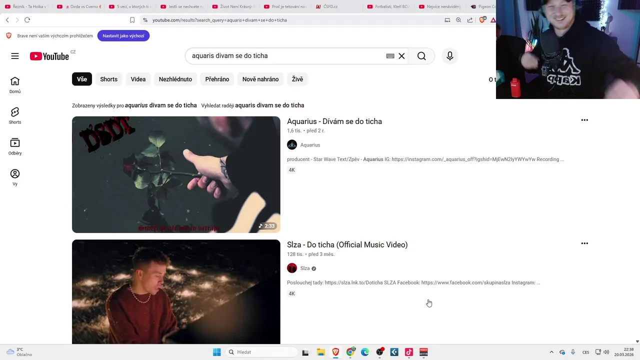Select the Nově nahráno filter chip
Image resolution: width=640 pixels, height=360 pixels.
(260, 79)
